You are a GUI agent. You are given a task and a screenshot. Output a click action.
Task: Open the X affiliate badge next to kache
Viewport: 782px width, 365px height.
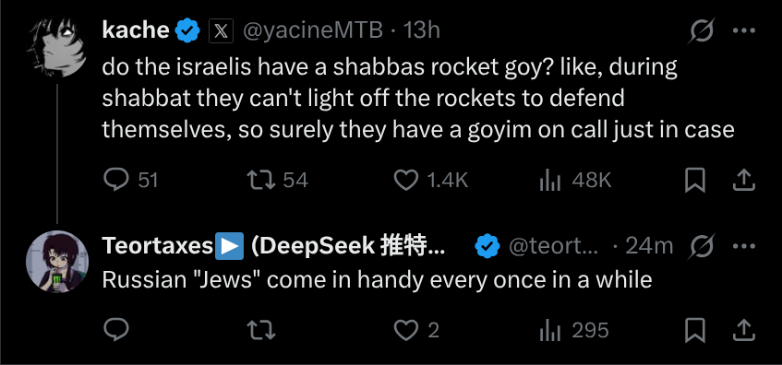[221, 30]
